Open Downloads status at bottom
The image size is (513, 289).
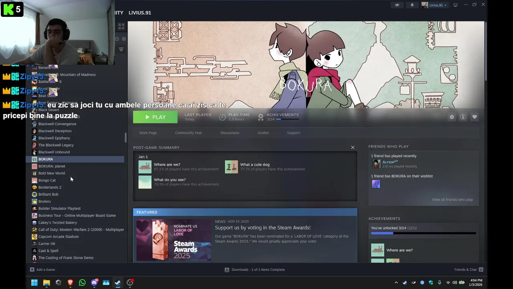pos(254,270)
